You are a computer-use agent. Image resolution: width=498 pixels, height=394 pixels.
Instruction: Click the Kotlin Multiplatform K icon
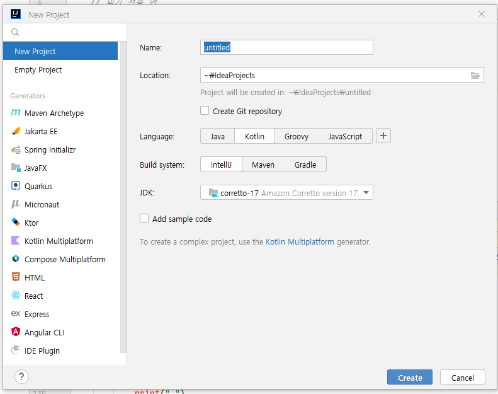pyautogui.click(x=16, y=240)
